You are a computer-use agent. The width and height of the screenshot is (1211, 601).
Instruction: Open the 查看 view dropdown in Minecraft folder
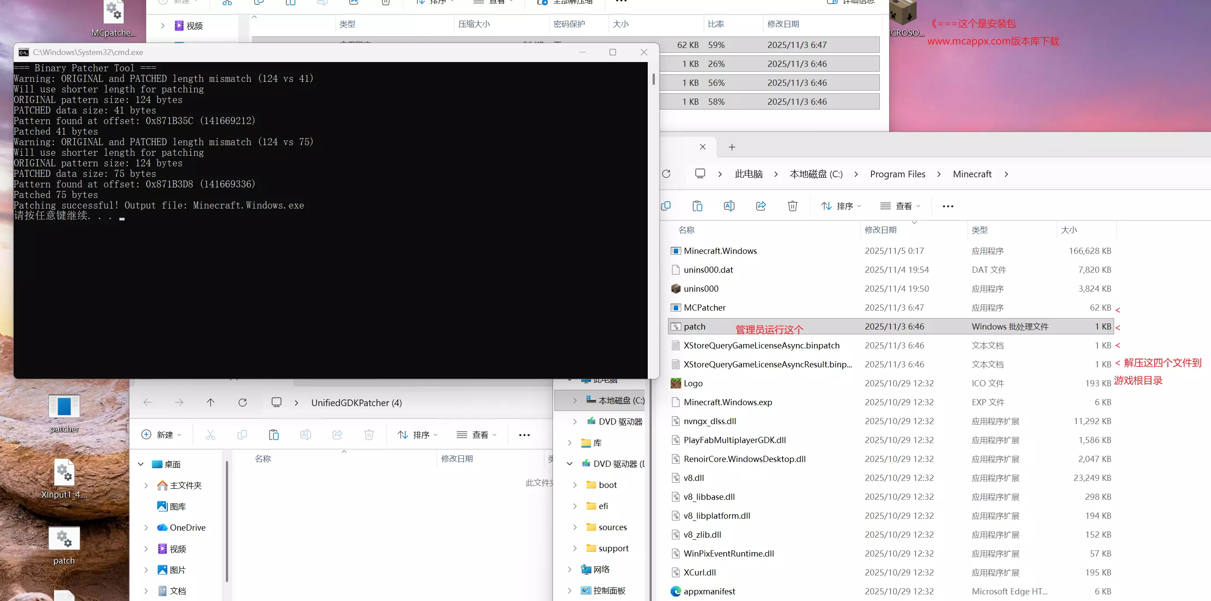click(x=900, y=206)
